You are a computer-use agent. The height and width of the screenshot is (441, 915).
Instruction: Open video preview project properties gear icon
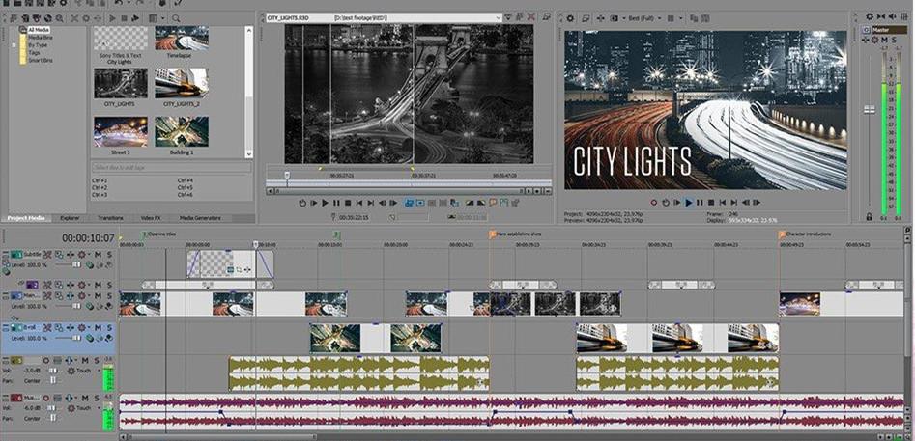coord(570,18)
